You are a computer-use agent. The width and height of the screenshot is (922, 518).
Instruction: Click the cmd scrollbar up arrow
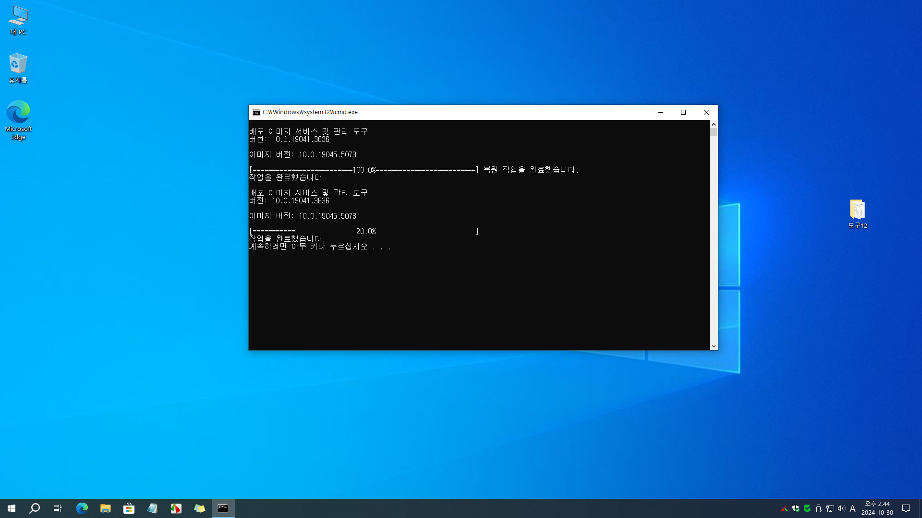714,124
